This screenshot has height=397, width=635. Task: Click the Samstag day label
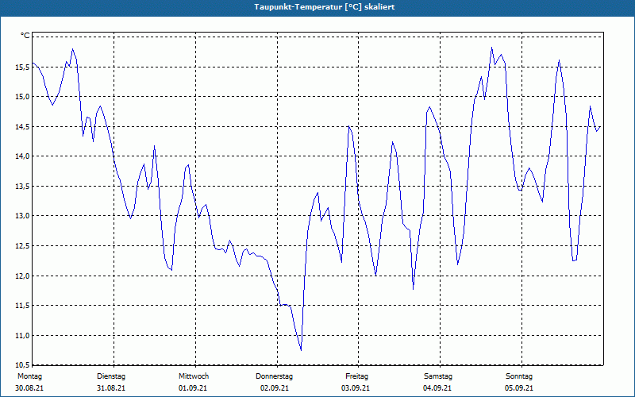coord(438,376)
